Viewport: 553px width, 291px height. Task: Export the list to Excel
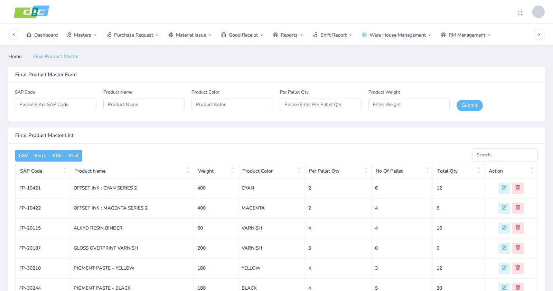pos(40,156)
